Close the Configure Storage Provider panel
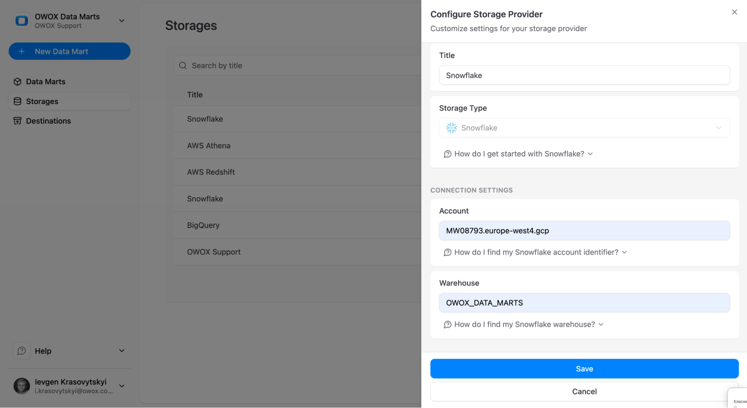Viewport: 747px width, 408px height. [734, 12]
